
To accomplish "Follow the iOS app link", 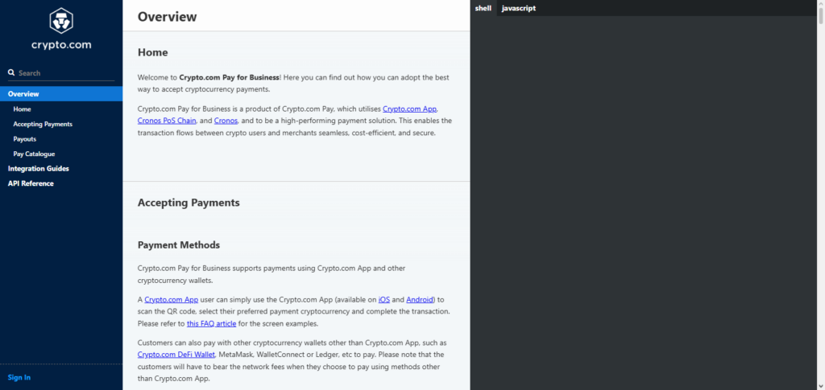I will coord(384,300).
